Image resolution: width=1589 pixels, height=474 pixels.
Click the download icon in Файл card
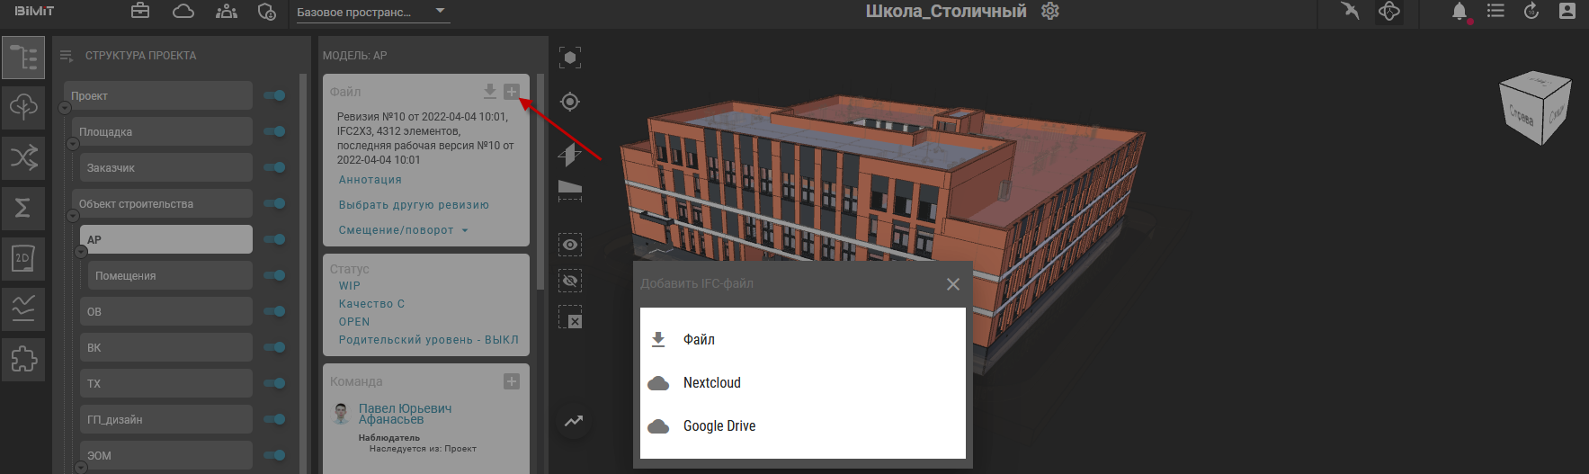tap(490, 91)
